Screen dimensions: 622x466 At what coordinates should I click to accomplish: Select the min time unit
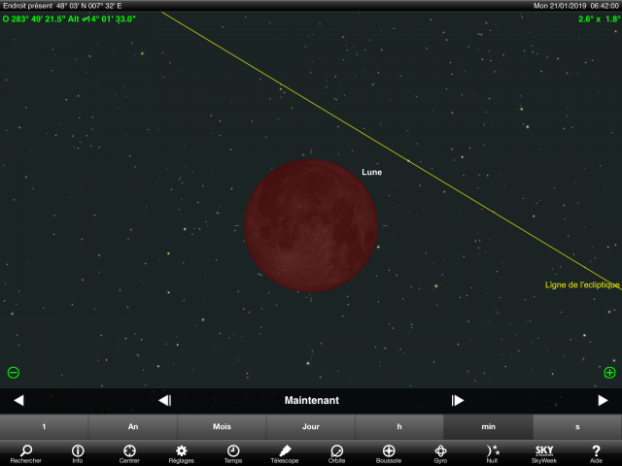[488, 427]
